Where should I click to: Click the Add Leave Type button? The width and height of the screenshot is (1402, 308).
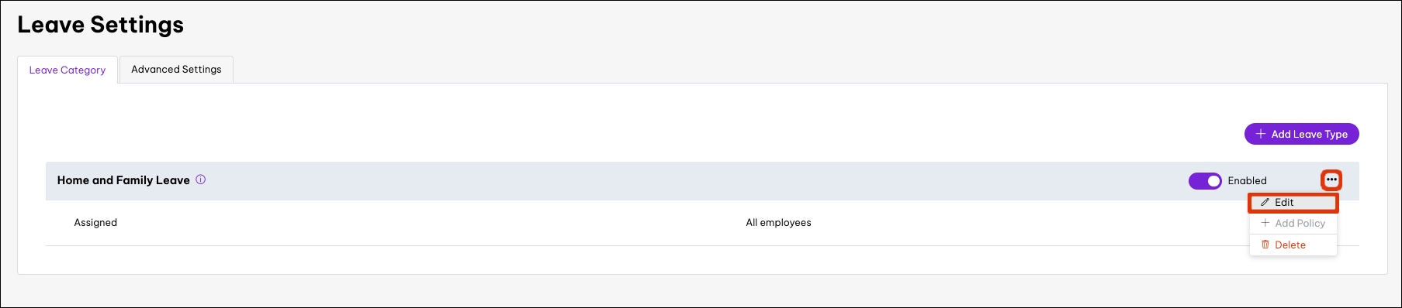(x=1301, y=134)
